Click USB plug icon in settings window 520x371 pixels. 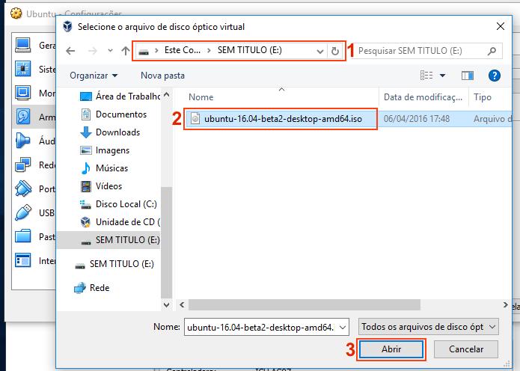(x=23, y=212)
